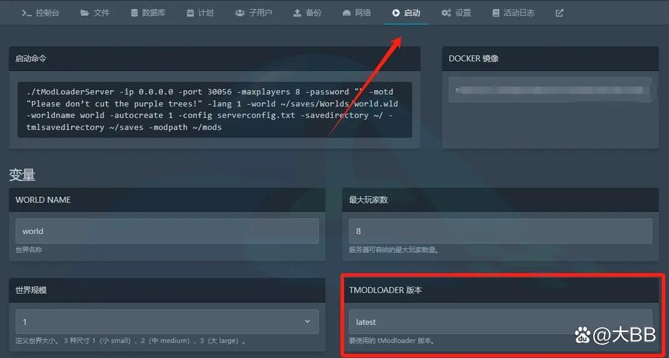The width and height of the screenshot is (669, 358).
Task: Click the upload icon beside 备份
Action: click(x=297, y=13)
